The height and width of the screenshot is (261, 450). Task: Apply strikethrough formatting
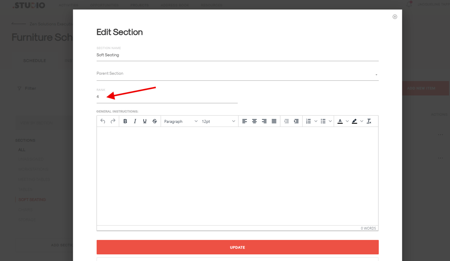coord(154,121)
